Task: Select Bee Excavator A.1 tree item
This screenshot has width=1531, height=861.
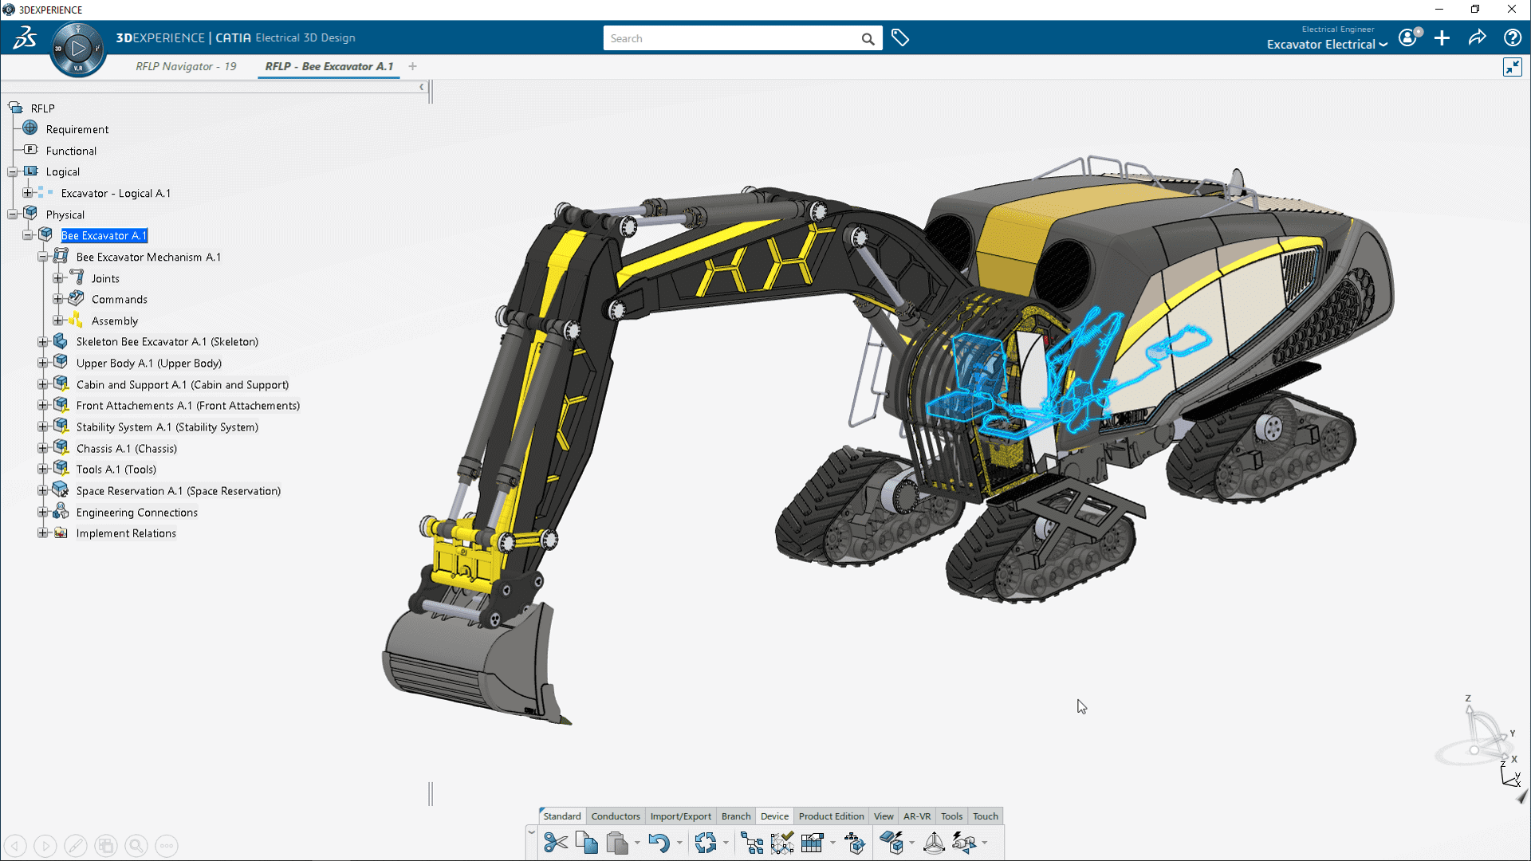Action: (104, 235)
